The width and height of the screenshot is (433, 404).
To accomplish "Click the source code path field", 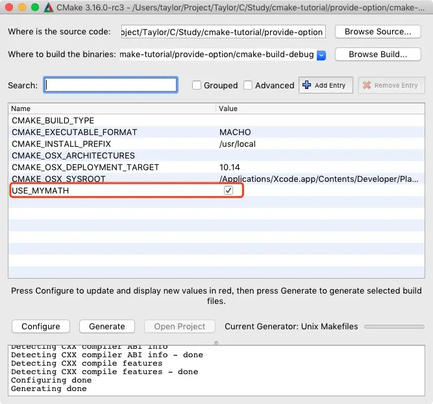I will [x=223, y=32].
